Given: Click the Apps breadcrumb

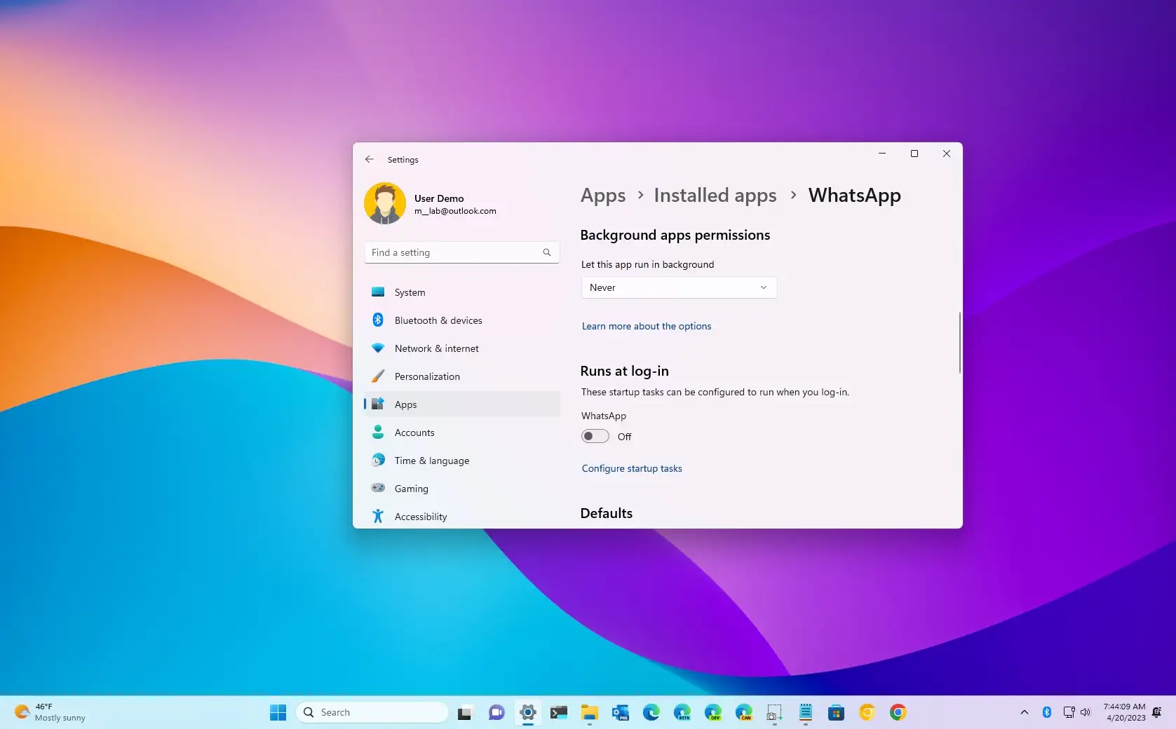Looking at the screenshot, I should (x=602, y=196).
